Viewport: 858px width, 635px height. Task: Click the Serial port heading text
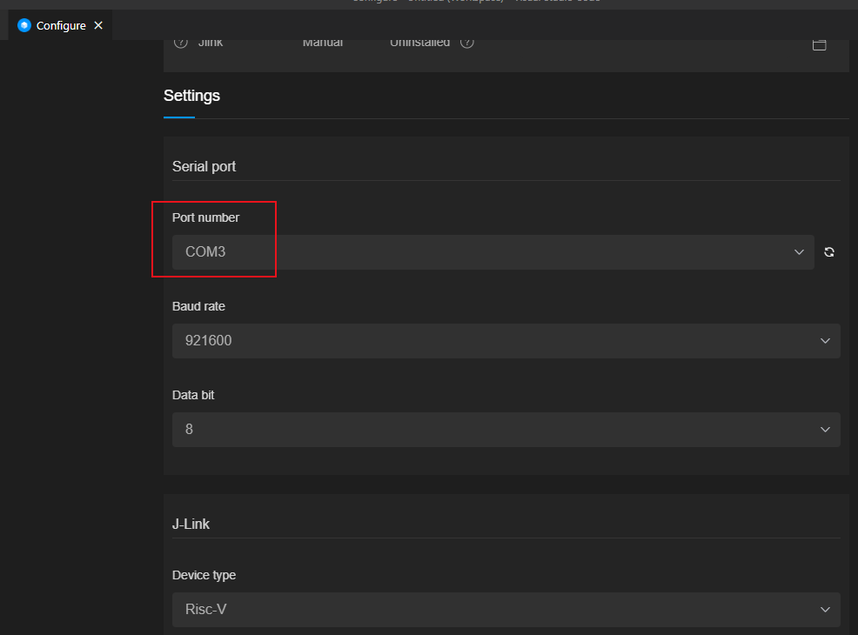click(204, 166)
